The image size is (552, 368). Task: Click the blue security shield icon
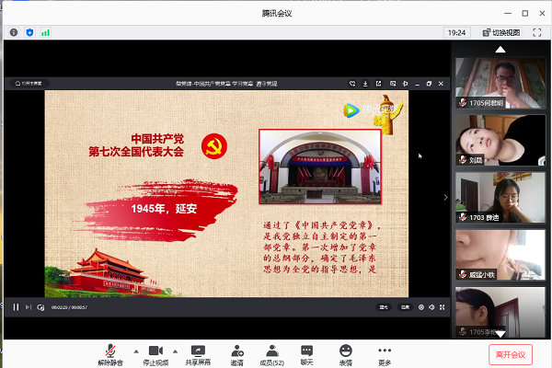(x=29, y=32)
